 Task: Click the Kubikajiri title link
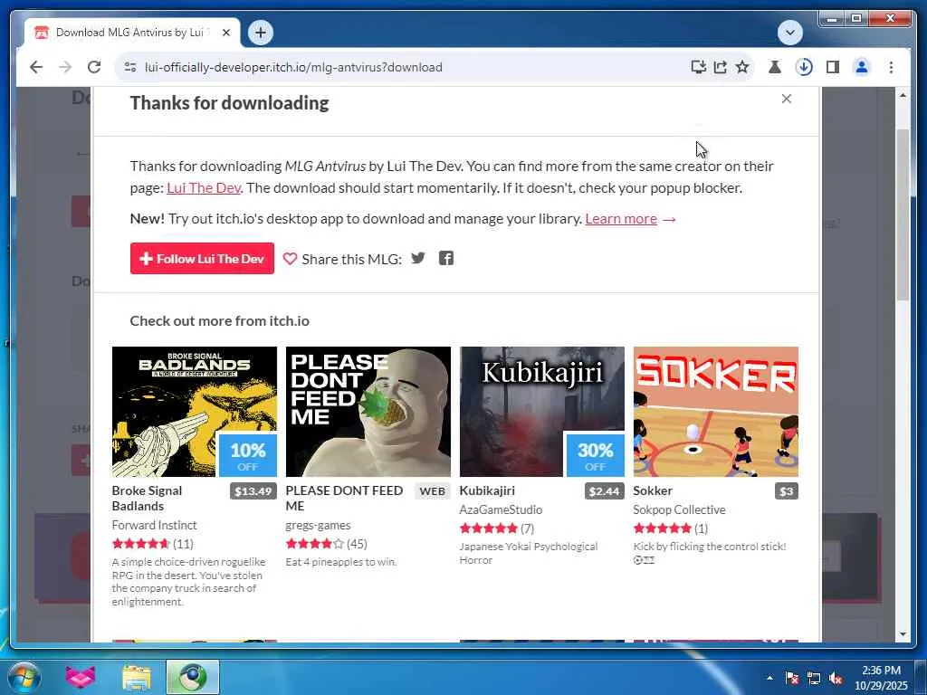[x=487, y=490]
